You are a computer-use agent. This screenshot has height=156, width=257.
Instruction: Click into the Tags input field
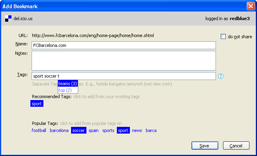coord(124,76)
